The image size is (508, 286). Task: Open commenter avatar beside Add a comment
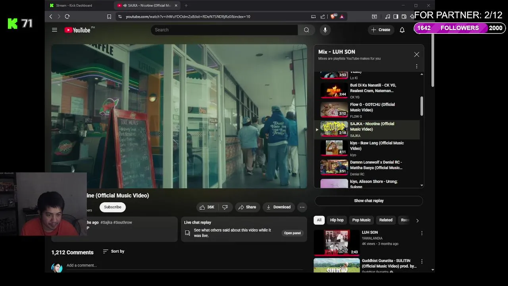click(57, 267)
